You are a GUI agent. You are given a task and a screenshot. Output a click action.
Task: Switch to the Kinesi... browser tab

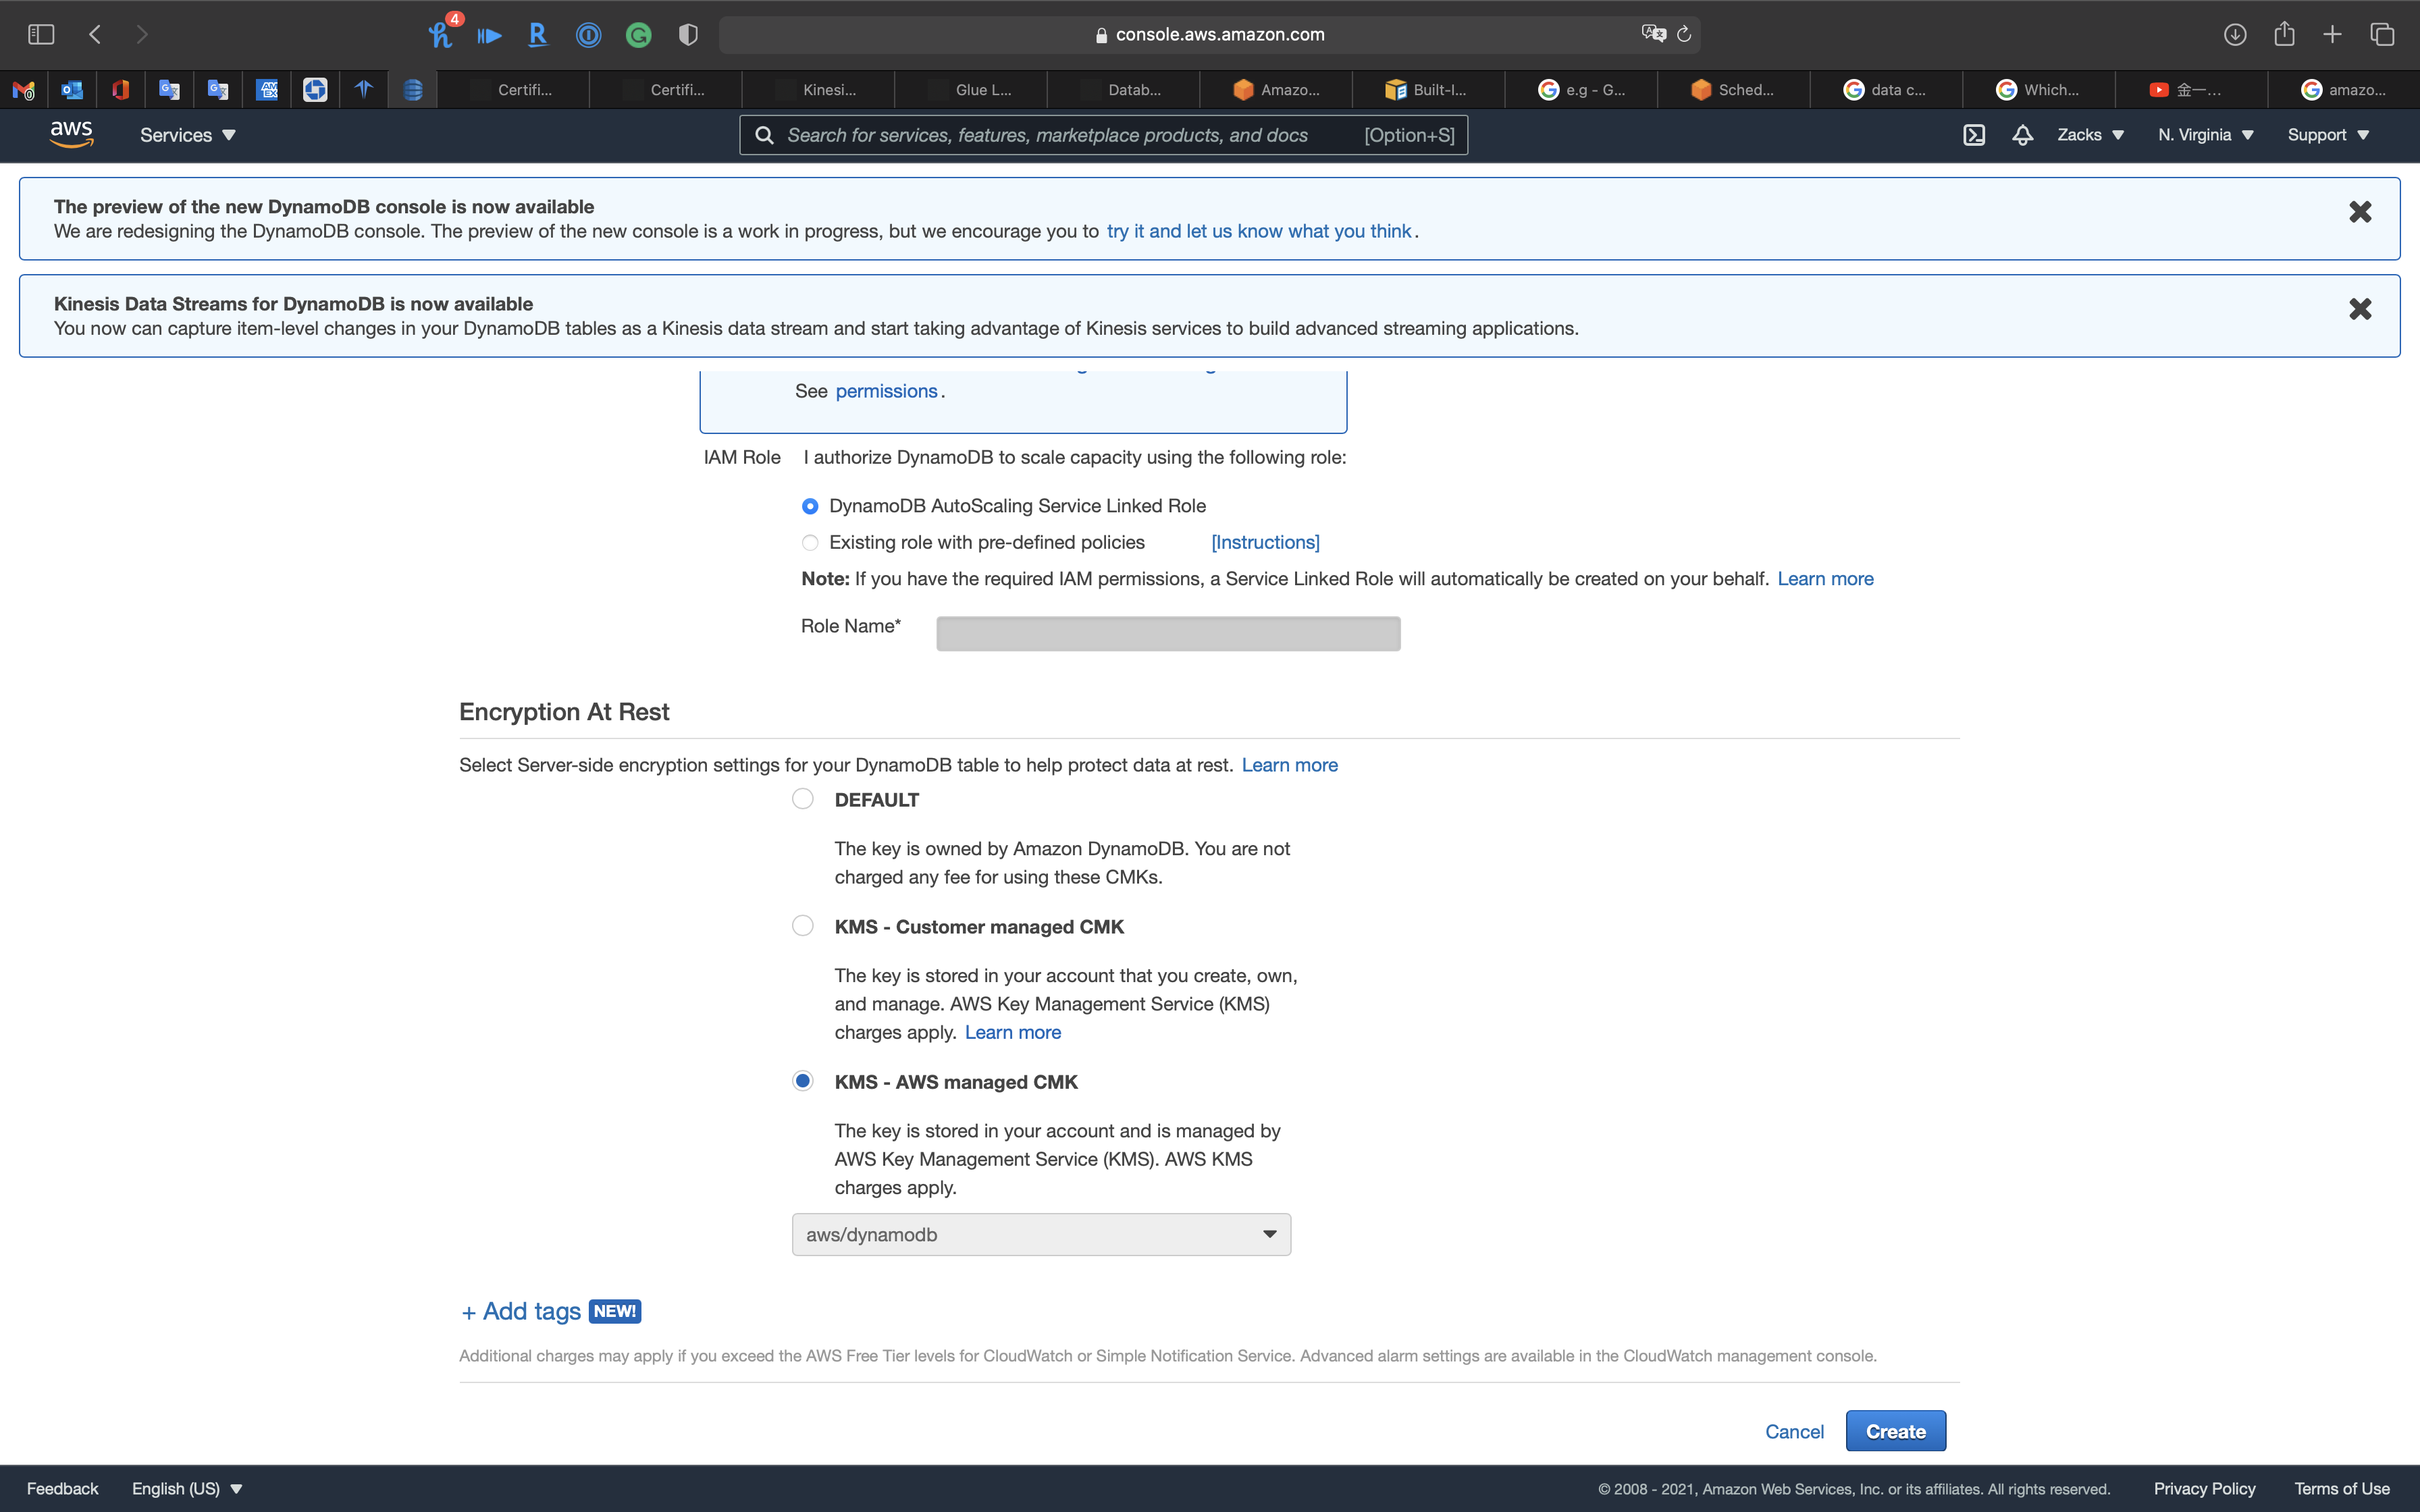point(818,90)
